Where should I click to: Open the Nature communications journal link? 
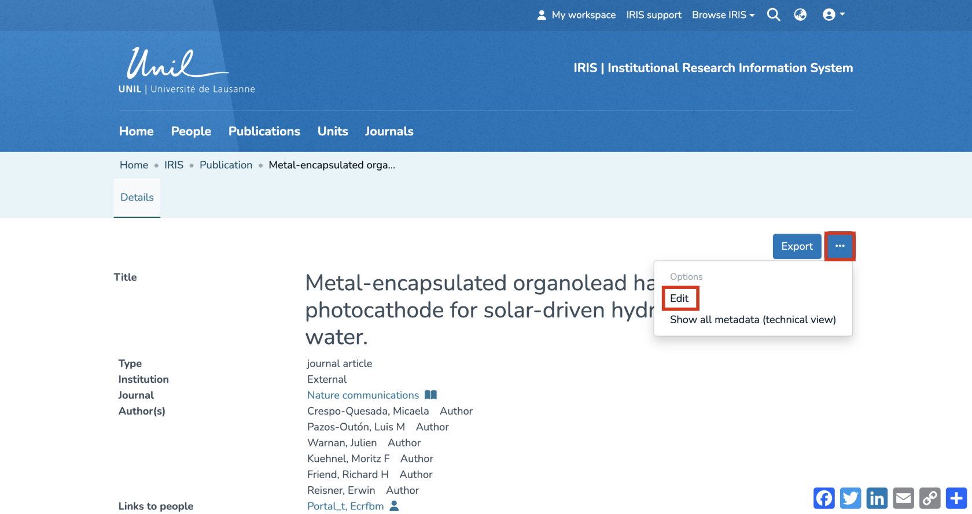(x=363, y=395)
